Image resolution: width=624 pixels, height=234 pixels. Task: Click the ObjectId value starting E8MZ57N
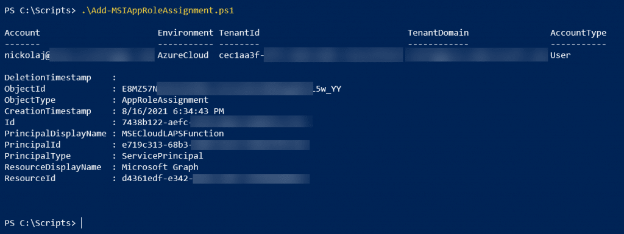point(231,89)
